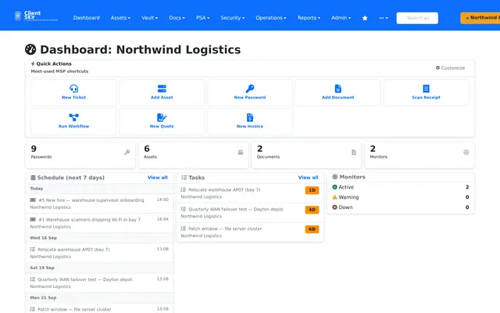Open Tasks item Patch window file server
This screenshot has width=500, height=313.
pos(250,232)
